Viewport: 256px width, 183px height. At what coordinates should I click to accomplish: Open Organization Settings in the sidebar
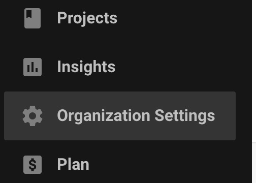tap(120, 116)
